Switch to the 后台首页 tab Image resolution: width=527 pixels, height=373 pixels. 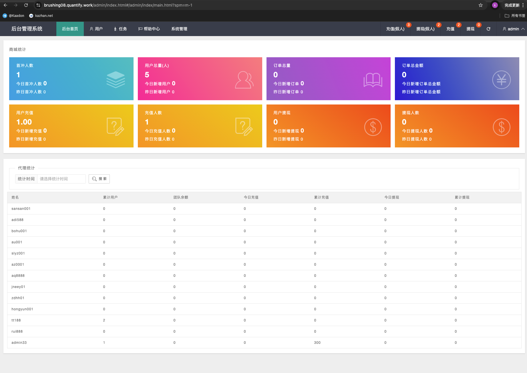pyautogui.click(x=70, y=29)
